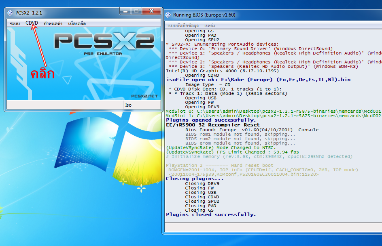The image size is (382, 246).
Task: Click the 'McdSlot 0' memcard path line
Action: click(x=273, y=111)
